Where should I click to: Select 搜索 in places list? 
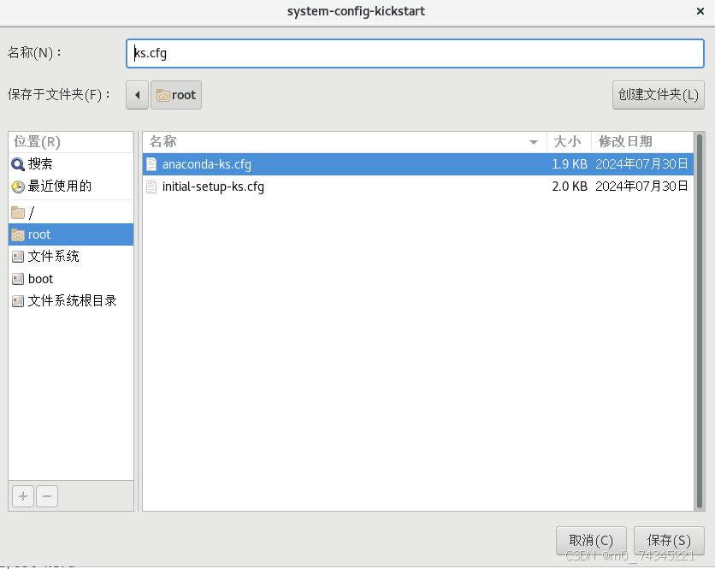pyautogui.click(x=71, y=164)
